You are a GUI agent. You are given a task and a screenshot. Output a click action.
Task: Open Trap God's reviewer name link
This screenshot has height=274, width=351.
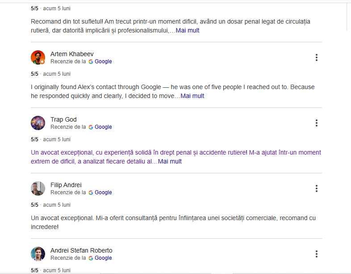[x=63, y=119]
